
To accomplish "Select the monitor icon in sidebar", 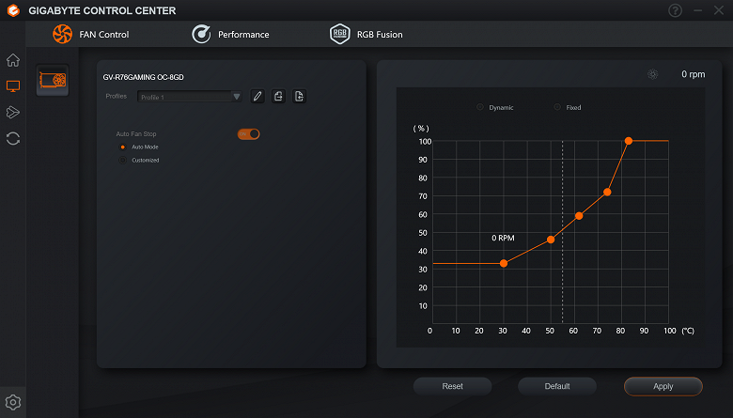I will (x=13, y=85).
